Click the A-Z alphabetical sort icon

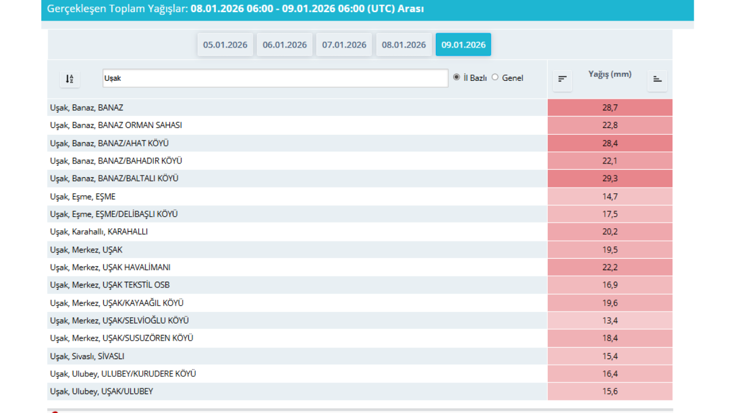[x=69, y=79]
